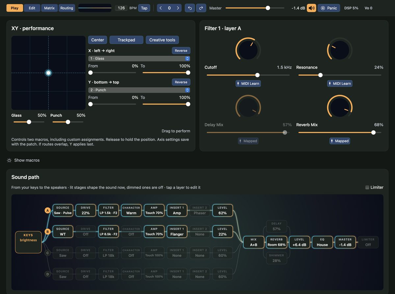Toggle Reverse for X axis
The image size is (395, 294).
[x=181, y=51]
